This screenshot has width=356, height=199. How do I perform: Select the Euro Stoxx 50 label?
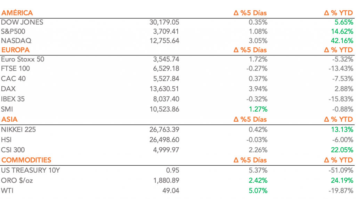point(23,59)
